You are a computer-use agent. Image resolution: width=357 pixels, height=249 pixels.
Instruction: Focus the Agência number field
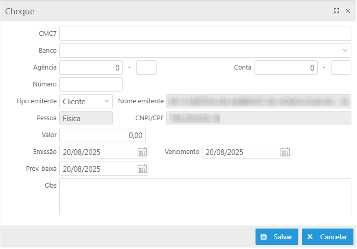click(x=91, y=67)
